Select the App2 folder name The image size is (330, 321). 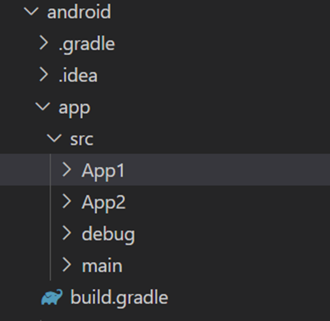104,204
